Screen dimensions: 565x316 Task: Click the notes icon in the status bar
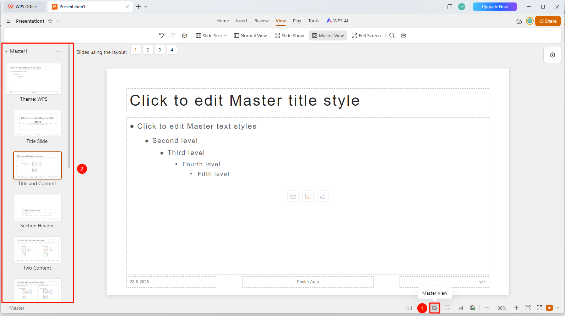click(x=460, y=308)
